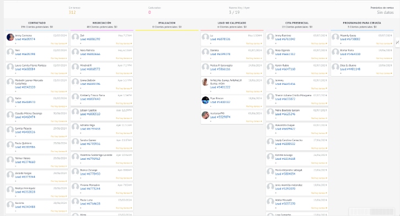Click the NEGOCIACIÓN column header
Image resolution: width=400 pixels, height=216 pixels.
102,23
